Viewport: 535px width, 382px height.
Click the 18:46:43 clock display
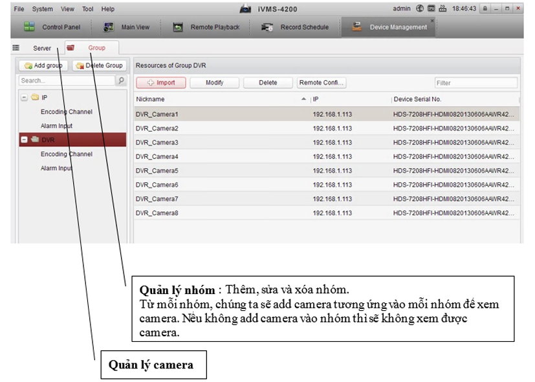click(464, 8)
